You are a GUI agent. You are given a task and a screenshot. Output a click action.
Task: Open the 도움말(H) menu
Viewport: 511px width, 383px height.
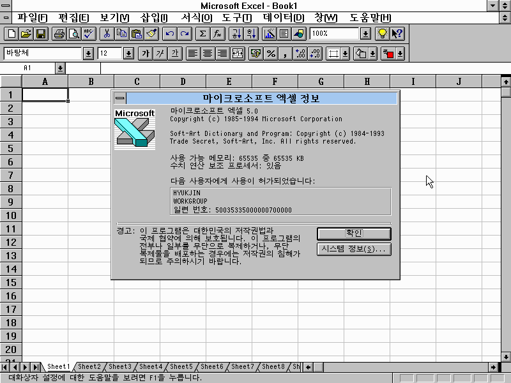coord(370,18)
